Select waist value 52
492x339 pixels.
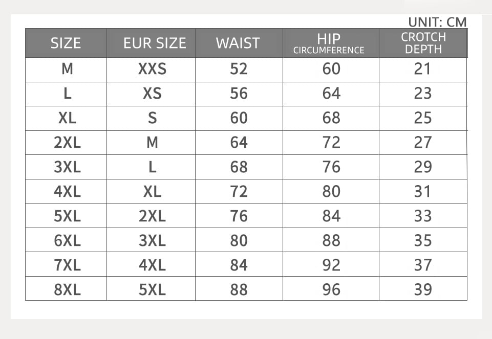tap(239, 69)
